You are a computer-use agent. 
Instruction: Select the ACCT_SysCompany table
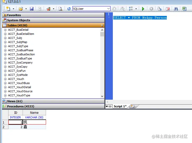[20, 63]
